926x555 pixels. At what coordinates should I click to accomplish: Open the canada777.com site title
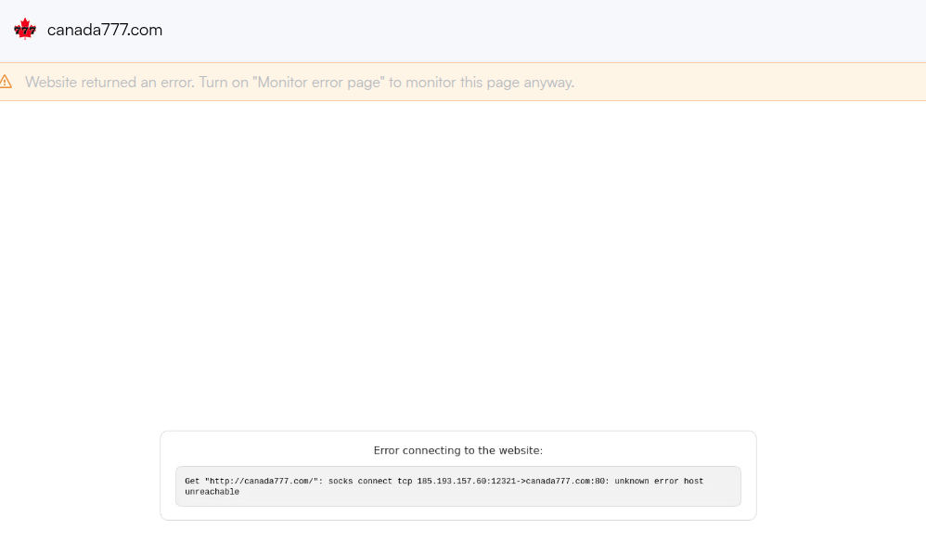pyautogui.click(x=105, y=30)
